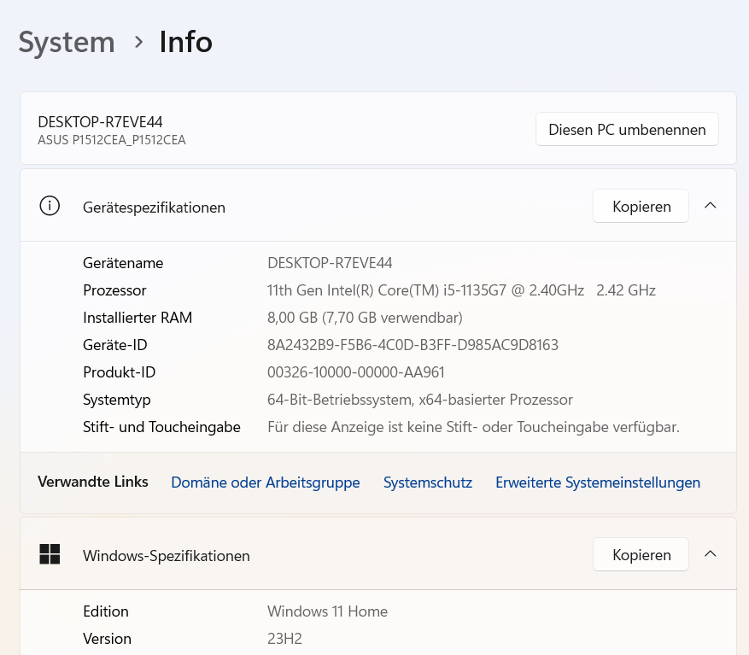This screenshot has width=749, height=655.
Task: Click the Systemtyp label
Action: [x=116, y=400]
